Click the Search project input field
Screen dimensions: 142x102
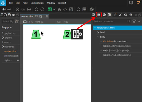click(8, 22)
